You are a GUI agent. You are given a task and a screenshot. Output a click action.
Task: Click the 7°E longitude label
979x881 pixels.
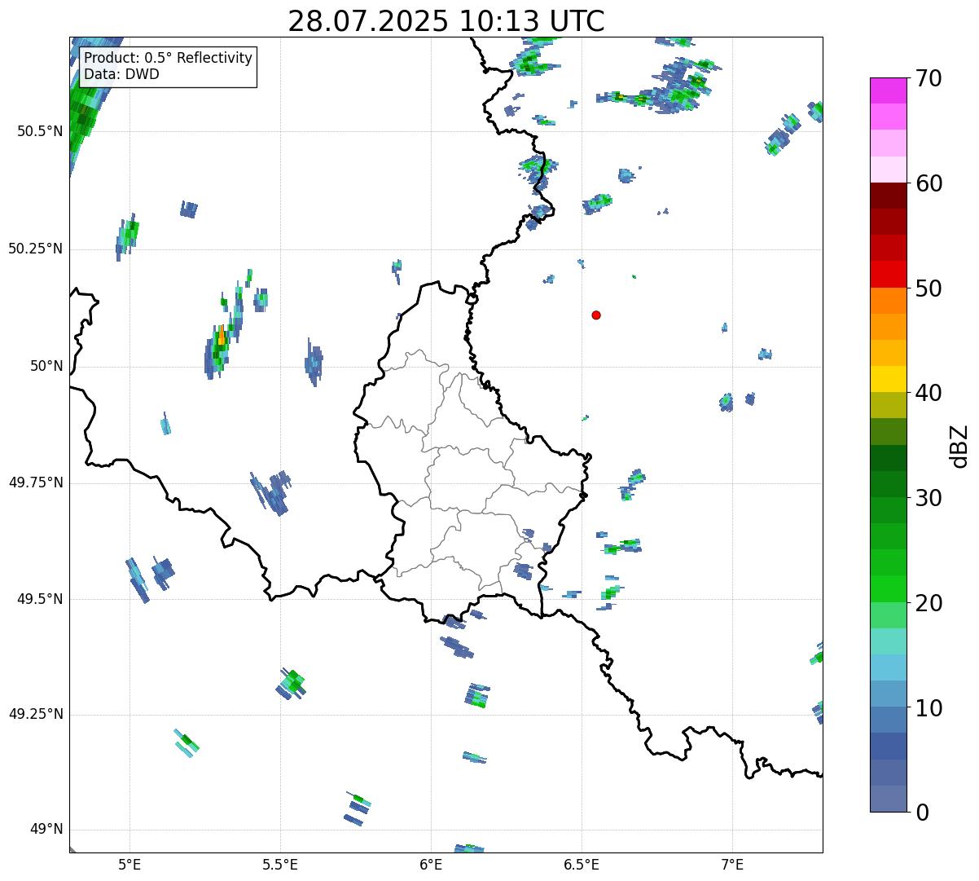[732, 865]
